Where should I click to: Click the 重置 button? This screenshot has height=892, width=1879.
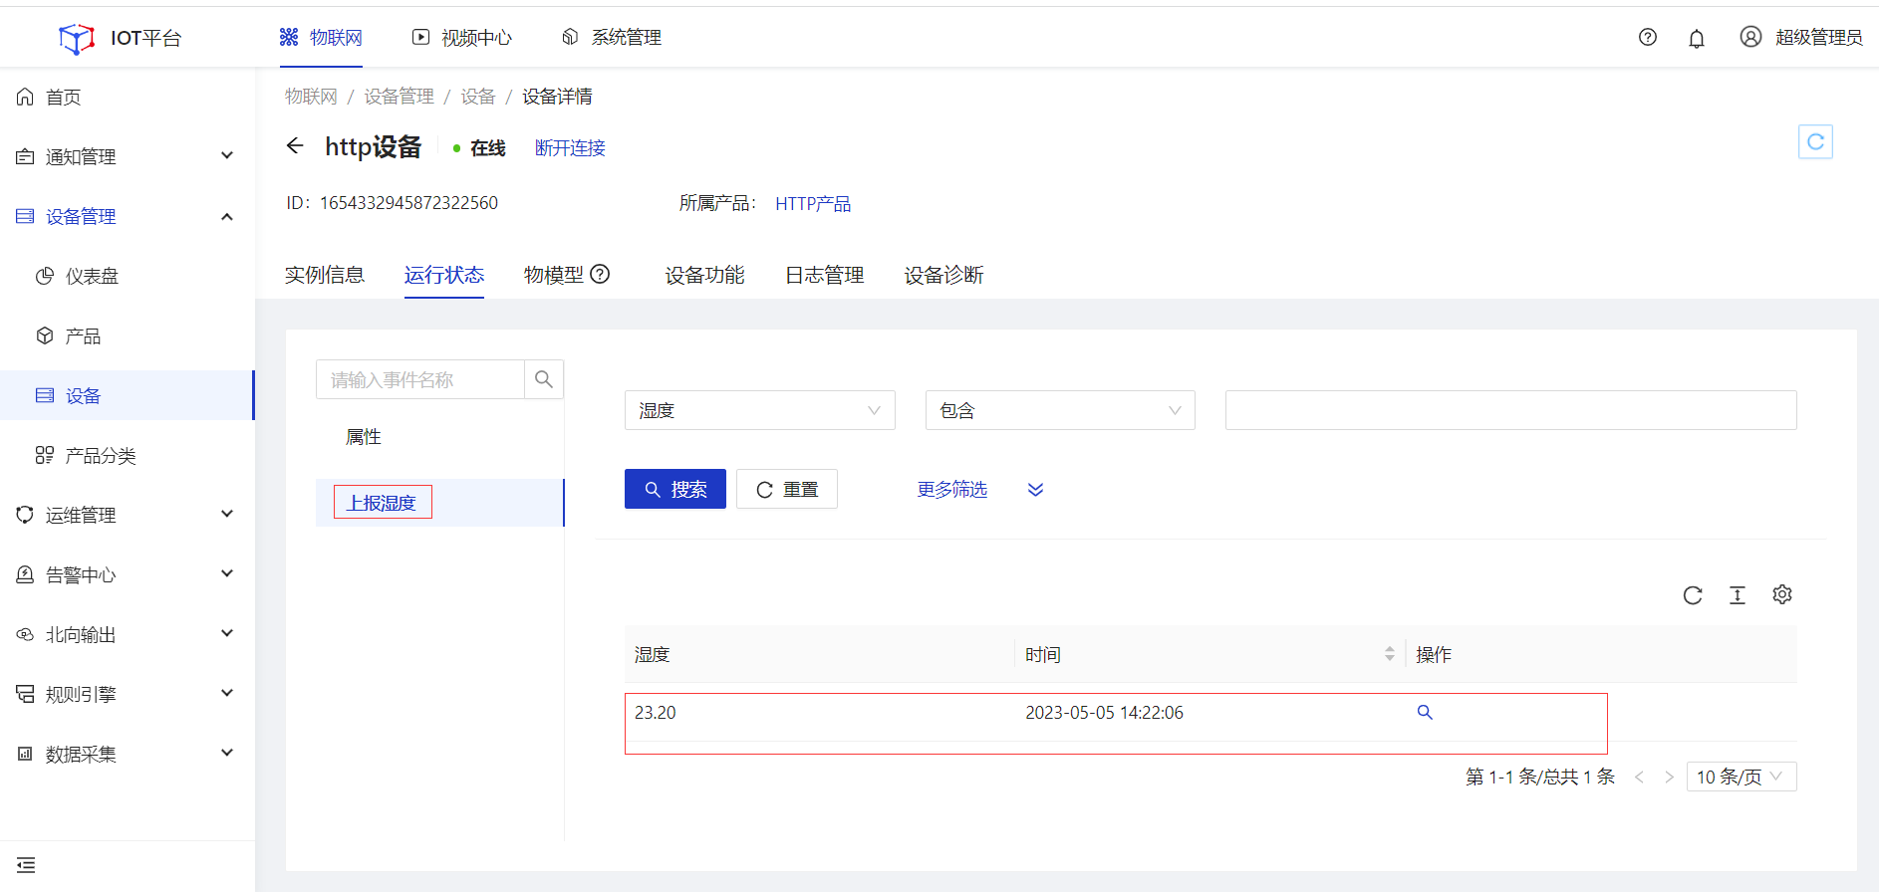tap(787, 489)
